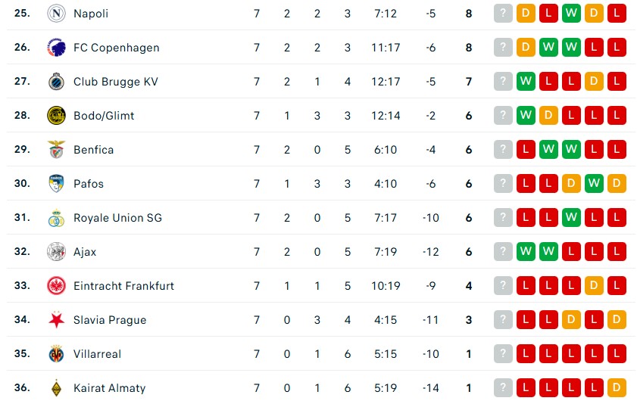The image size is (637, 404).
Task: Click Napoli's upcoming match question mark badge
Action: click(x=503, y=14)
